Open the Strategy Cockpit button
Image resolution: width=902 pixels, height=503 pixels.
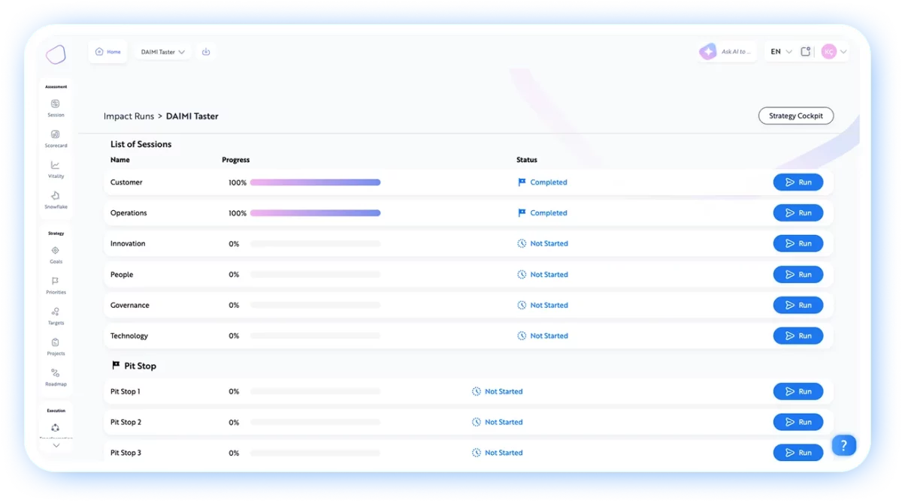pyautogui.click(x=795, y=116)
